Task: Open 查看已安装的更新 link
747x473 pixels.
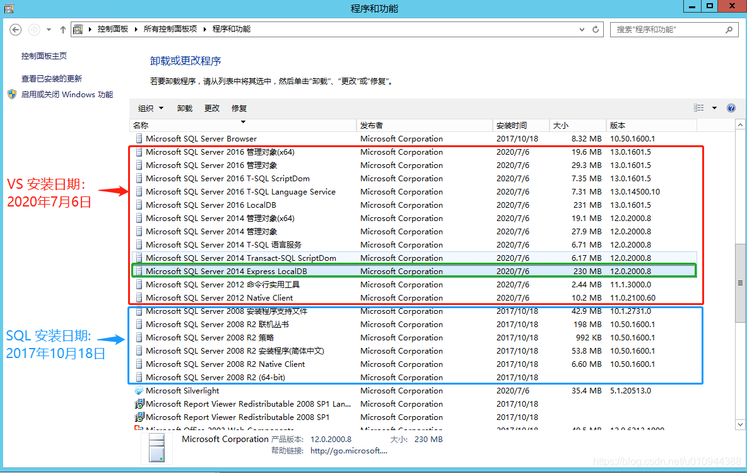Action: pos(52,79)
